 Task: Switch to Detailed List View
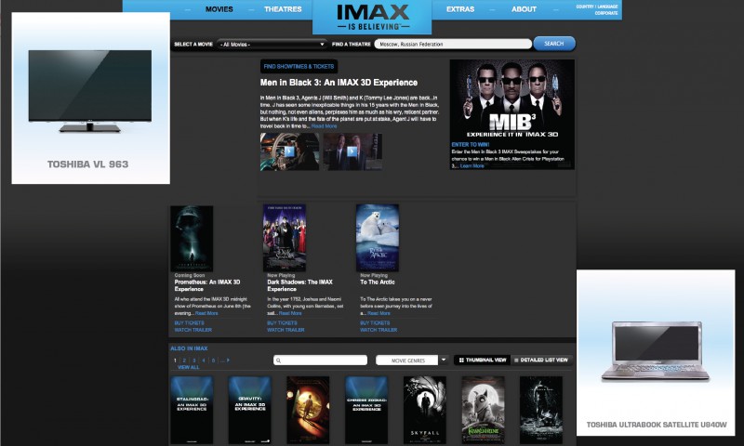pos(541,361)
